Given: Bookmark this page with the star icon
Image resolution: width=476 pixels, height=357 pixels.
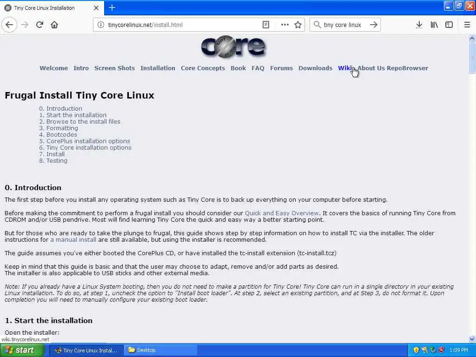Looking at the screenshot, I should [x=298, y=25].
